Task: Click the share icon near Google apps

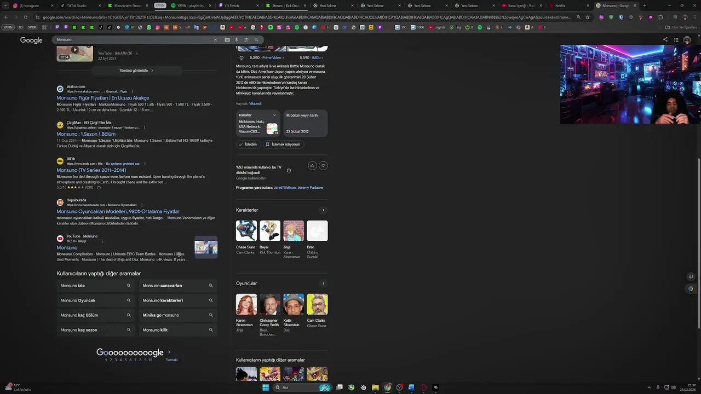Action: [665, 39]
